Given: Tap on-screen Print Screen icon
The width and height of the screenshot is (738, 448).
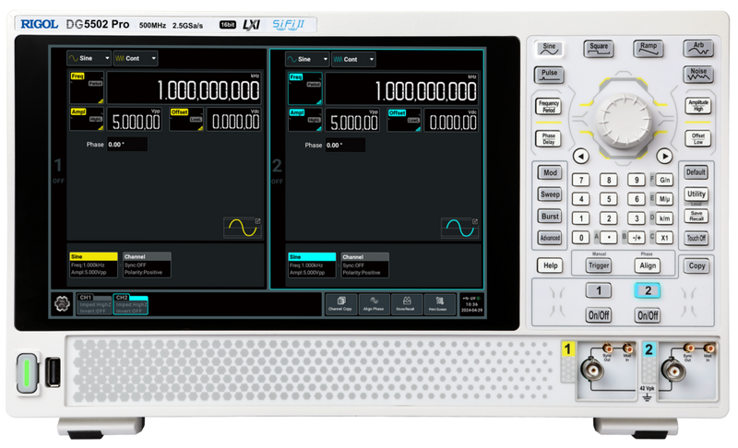Looking at the screenshot, I should (x=439, y=303).
